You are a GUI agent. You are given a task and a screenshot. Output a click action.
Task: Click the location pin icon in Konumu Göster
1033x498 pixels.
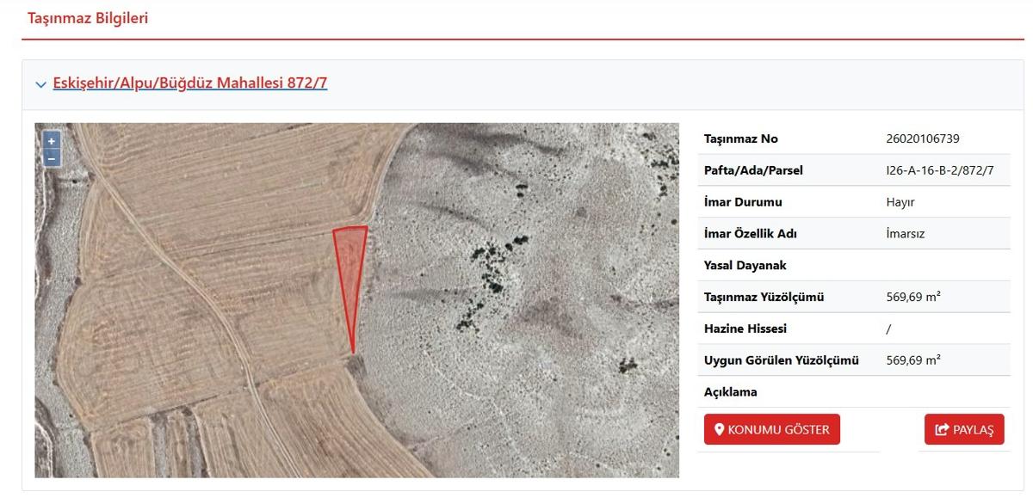pos(720,429)
